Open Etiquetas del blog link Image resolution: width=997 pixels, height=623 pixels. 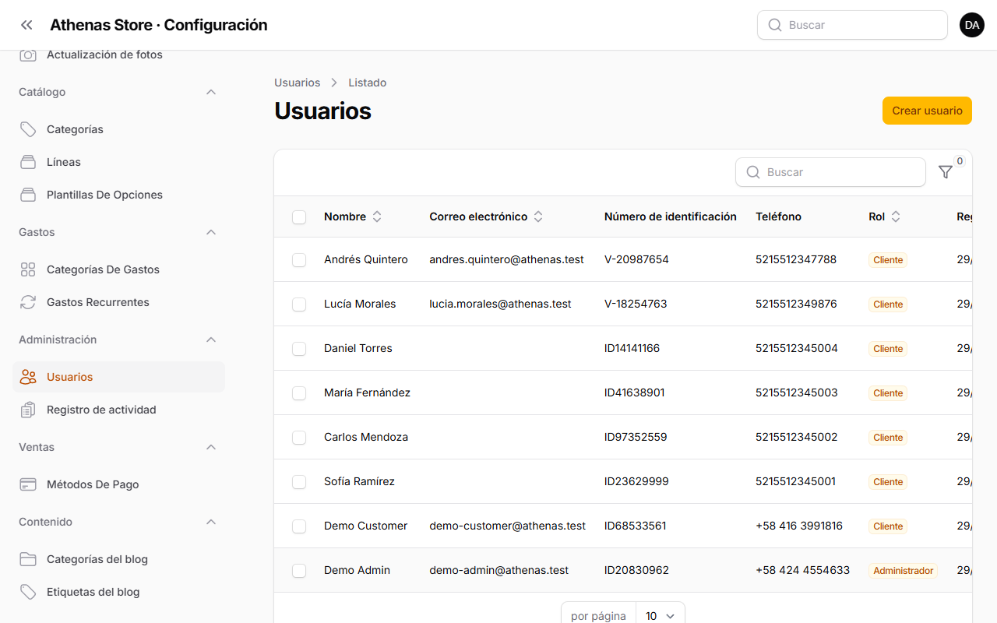pos(118,592)
